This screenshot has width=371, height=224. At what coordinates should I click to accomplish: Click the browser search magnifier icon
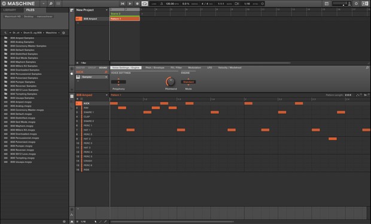pos(51,4)
